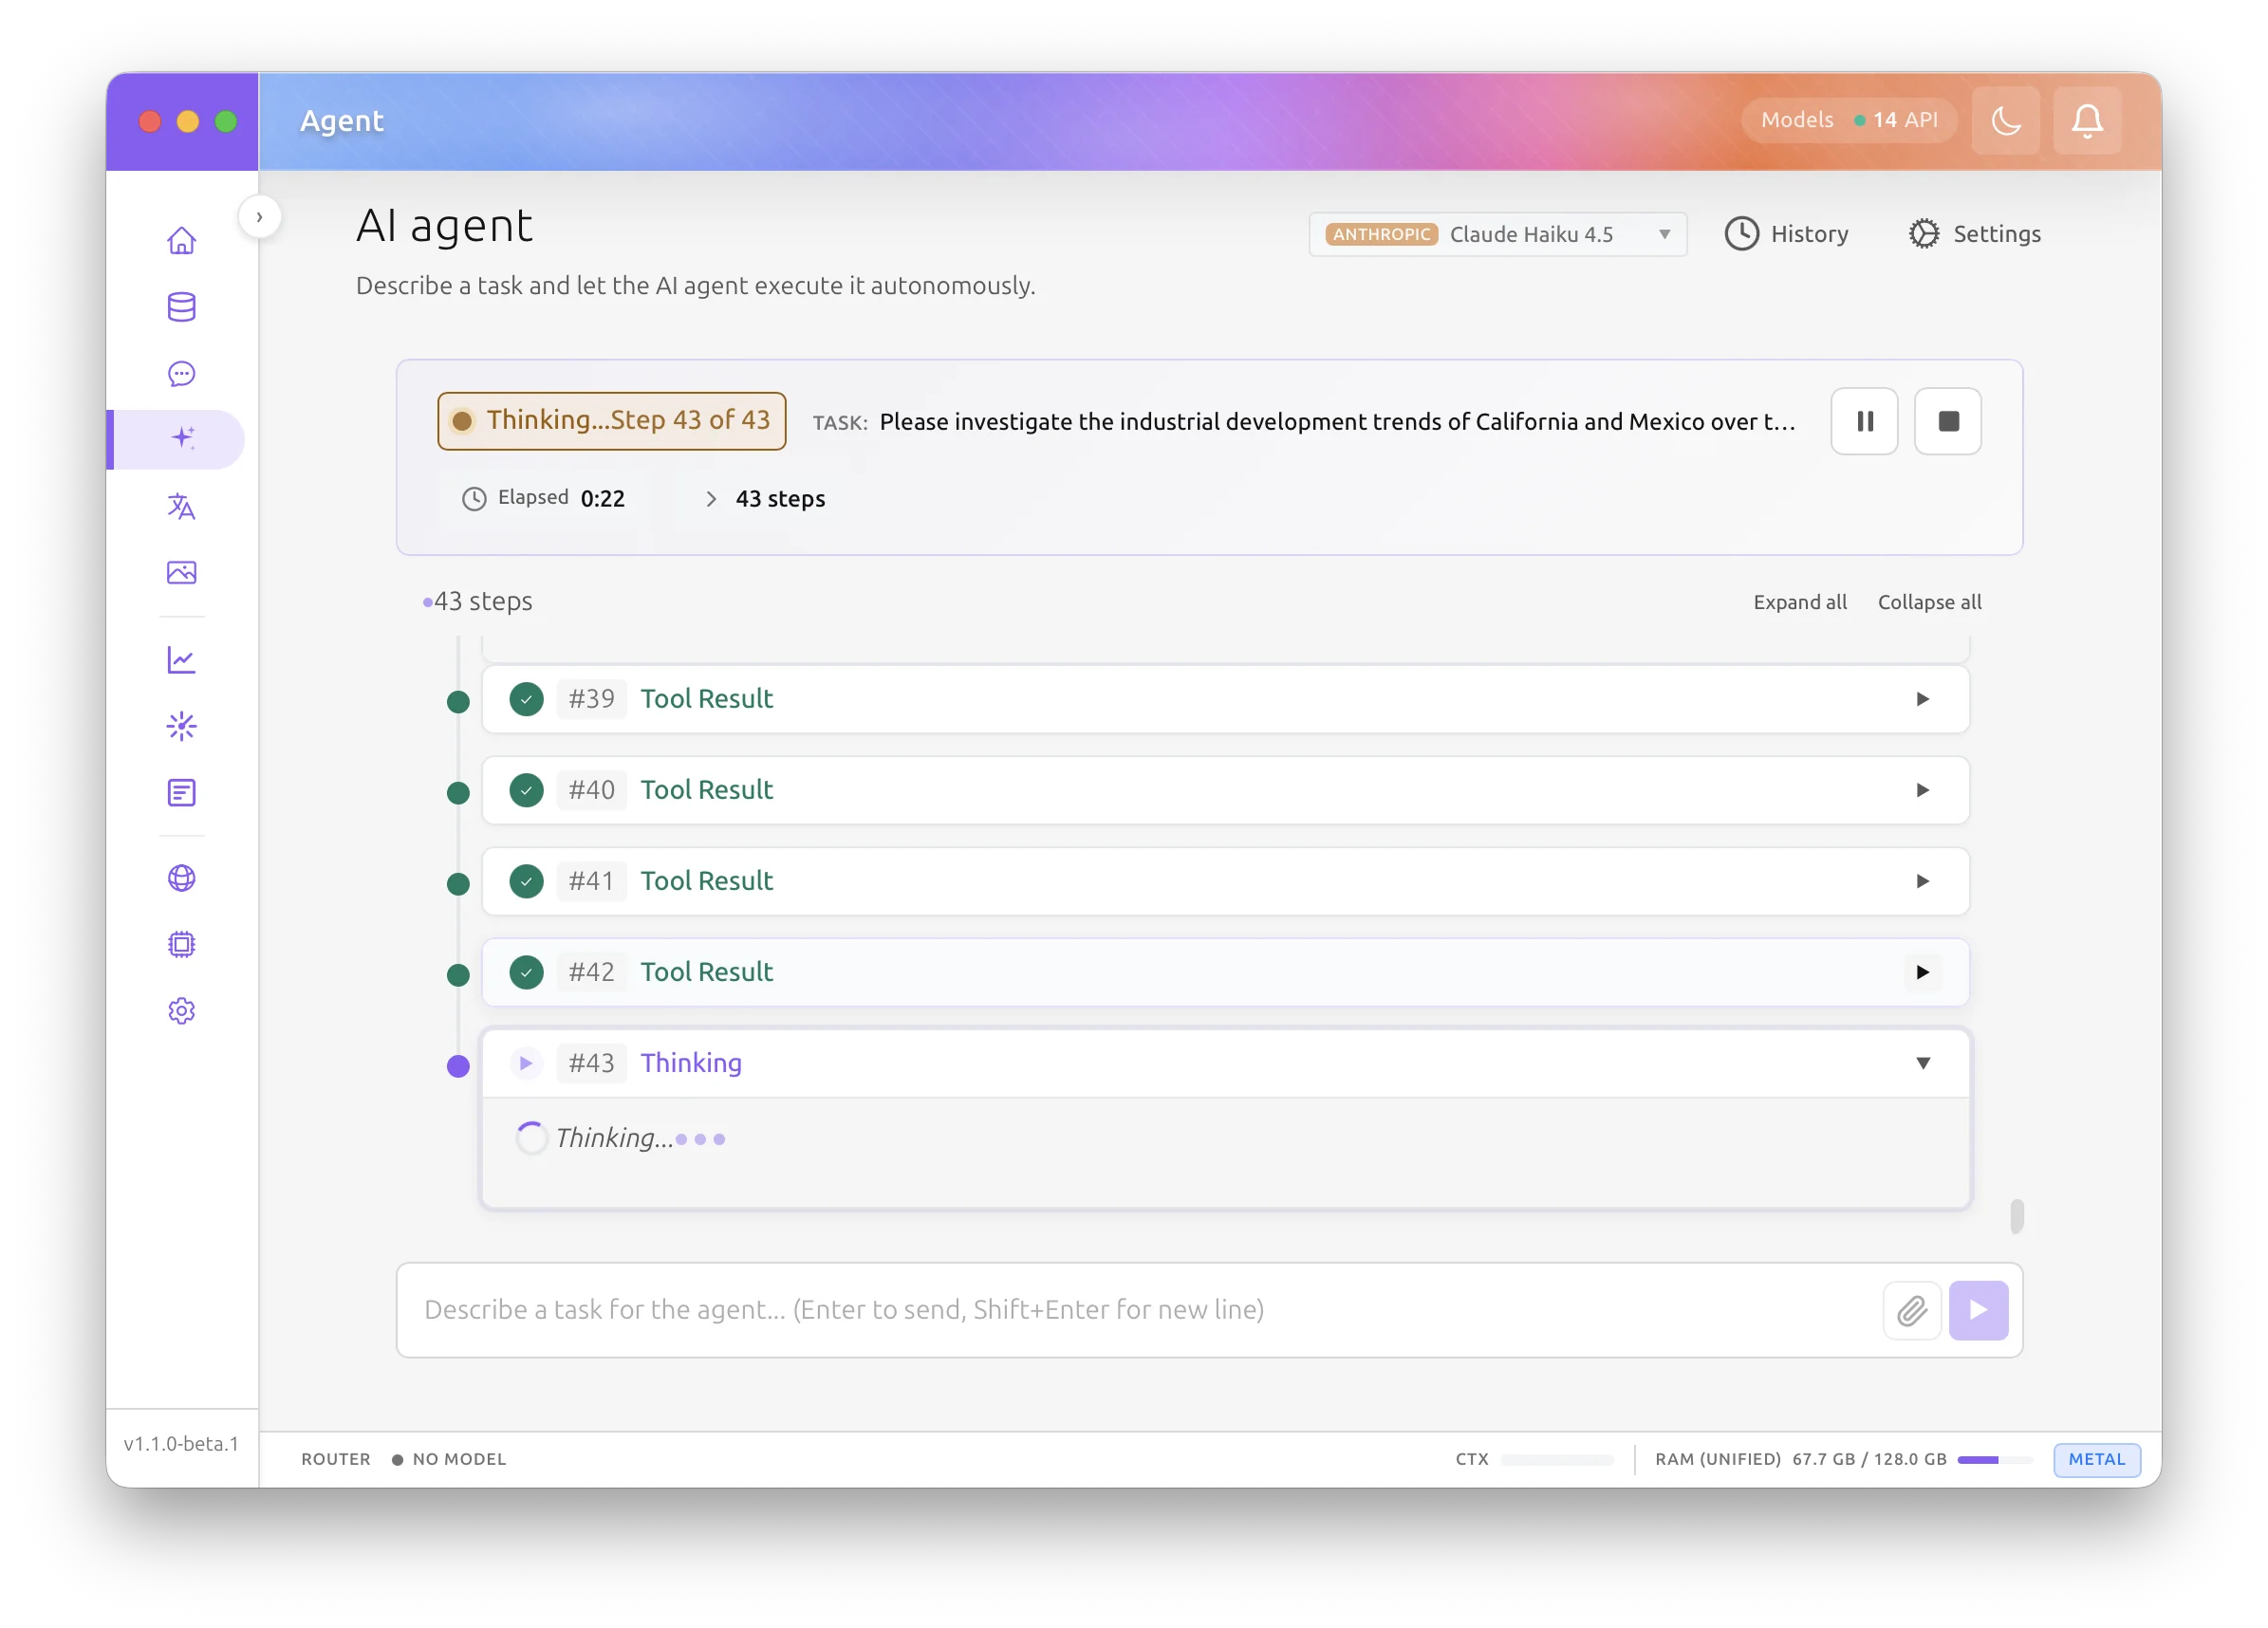Collapse step #43 Thinking panel
This screenshot has width=2268, height=1628.
click(x=1921, y=1063)
